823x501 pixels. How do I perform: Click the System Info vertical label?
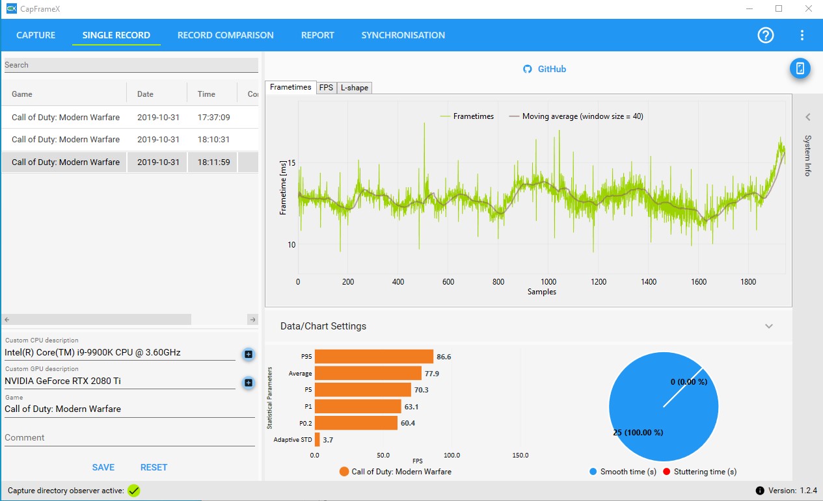(808, 156)
